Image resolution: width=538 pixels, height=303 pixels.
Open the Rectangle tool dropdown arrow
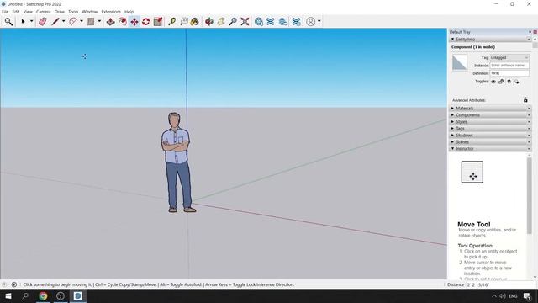(99, 21)
